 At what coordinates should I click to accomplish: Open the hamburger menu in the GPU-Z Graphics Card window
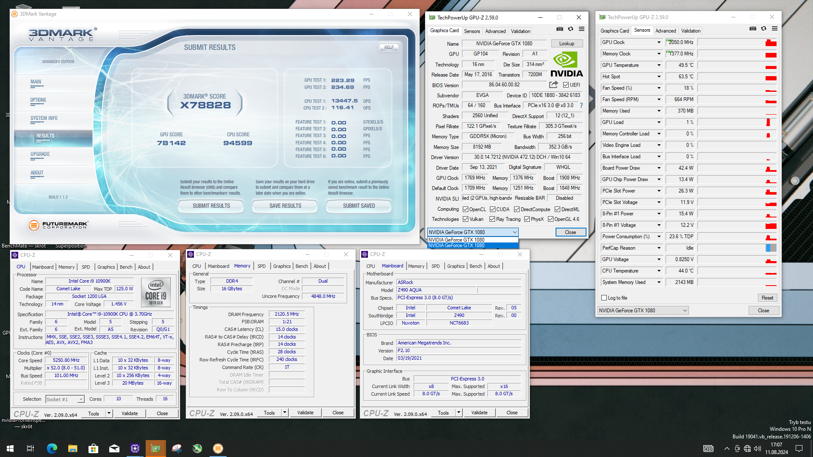[581, 29]
